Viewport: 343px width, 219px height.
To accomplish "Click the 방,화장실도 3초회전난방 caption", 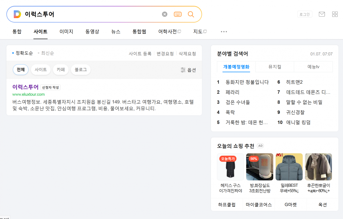I will click(260, 188).
